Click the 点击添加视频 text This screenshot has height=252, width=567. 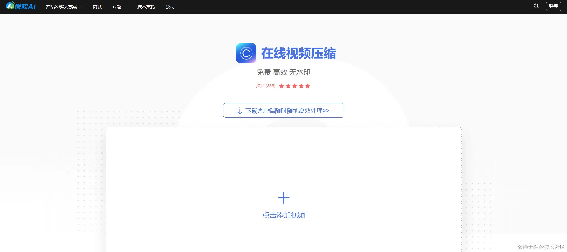pos(284,215)
